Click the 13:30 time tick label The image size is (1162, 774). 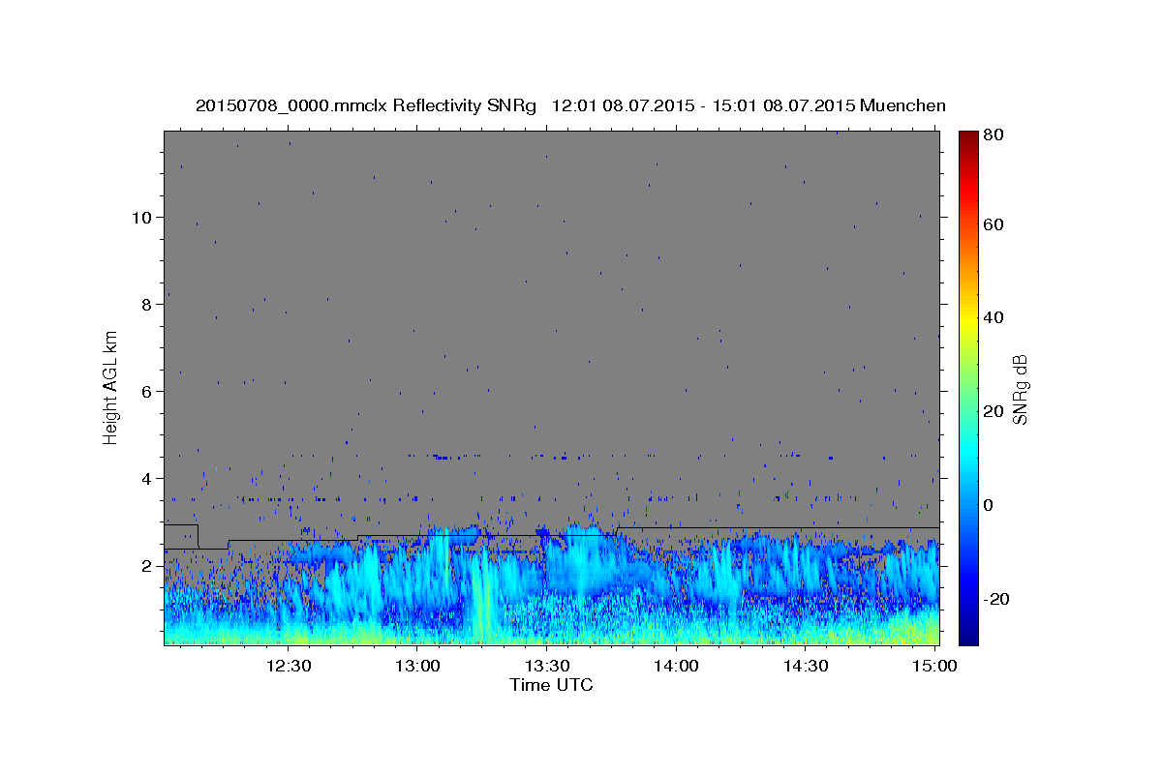tap(546, 667)
